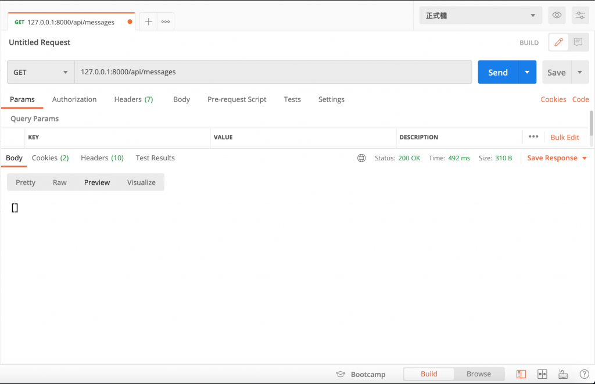This screenshot has width=595, height=384.
Task: Open the help question mark icon
Action: (585, 374)
